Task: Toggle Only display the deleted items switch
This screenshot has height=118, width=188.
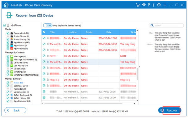Action: 48,26
